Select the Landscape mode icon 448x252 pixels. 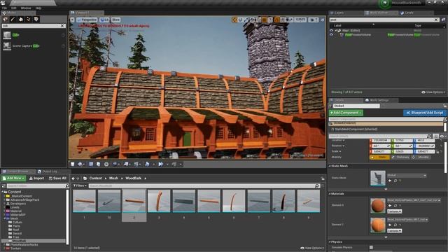point(20,19)
